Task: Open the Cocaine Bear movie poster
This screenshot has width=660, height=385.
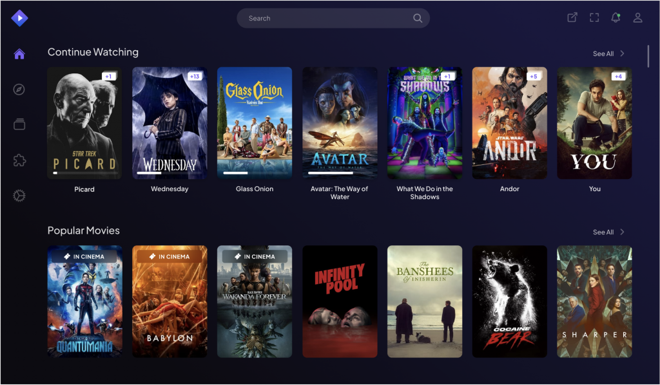Action: [510, 301]
